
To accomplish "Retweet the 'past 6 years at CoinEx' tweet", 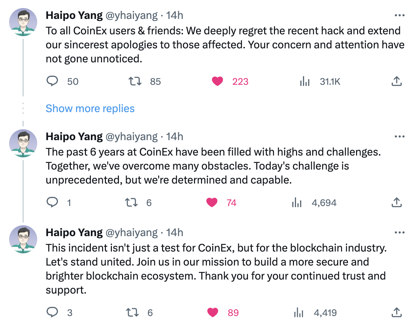I will click(131, 202).
